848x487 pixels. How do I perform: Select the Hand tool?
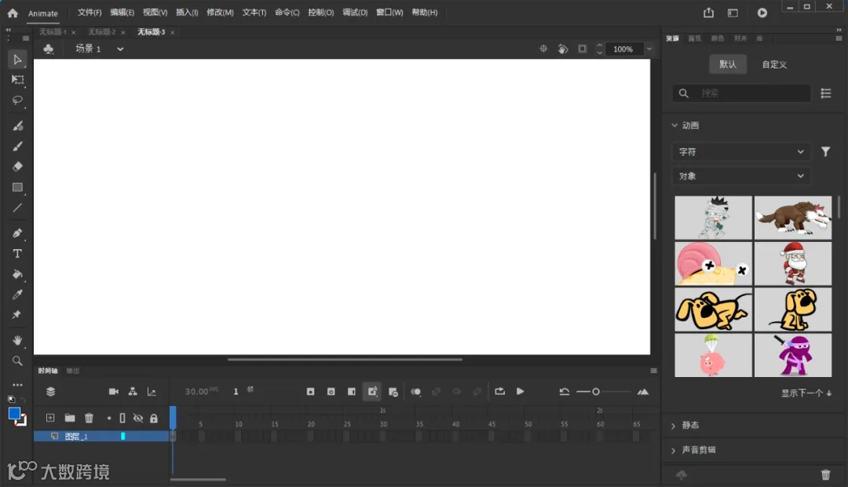(17, 340)
